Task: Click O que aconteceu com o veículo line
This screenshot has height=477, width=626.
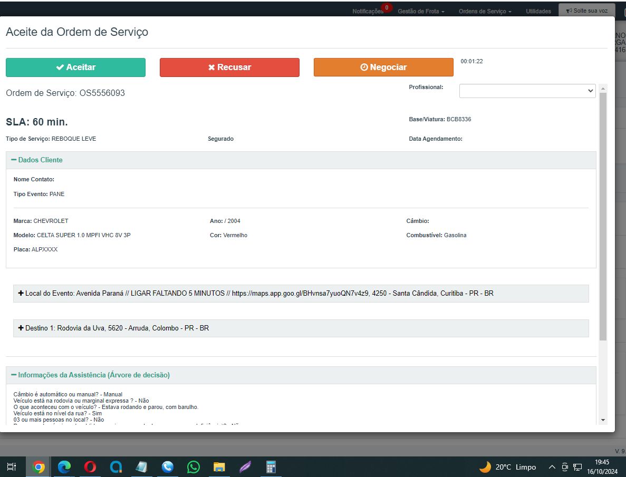Action: click(106, 407)
